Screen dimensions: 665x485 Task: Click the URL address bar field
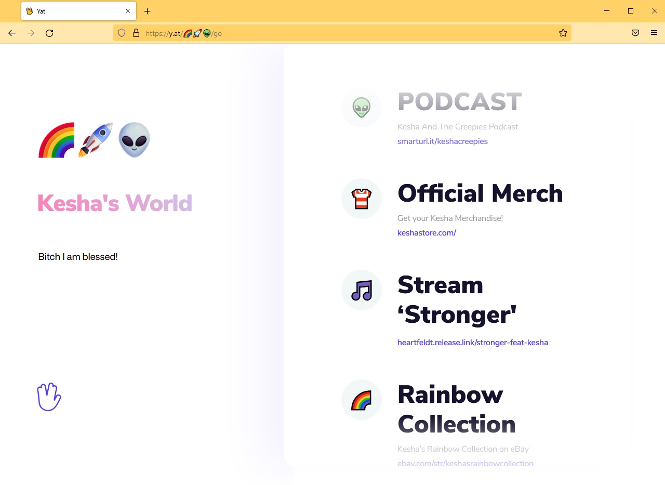point(364,33)
